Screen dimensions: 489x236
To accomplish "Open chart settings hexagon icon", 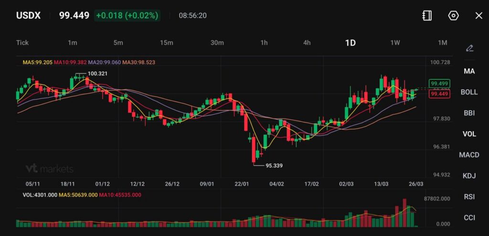I will coord(453,16).
